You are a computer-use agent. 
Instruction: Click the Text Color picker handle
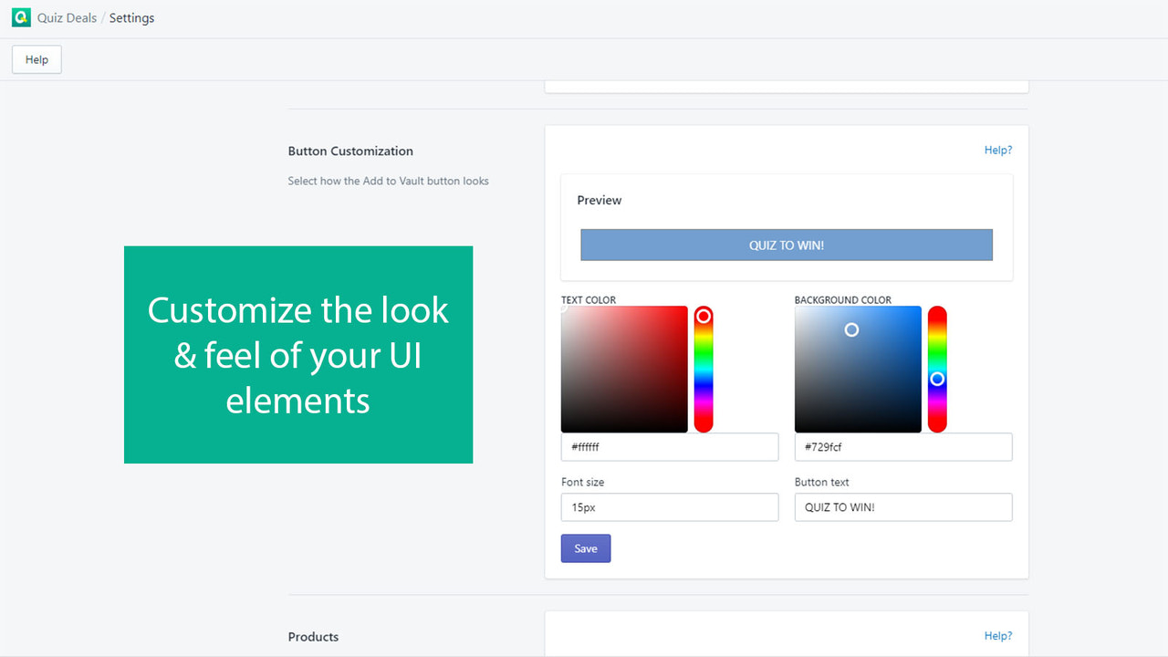pos(563,310)
